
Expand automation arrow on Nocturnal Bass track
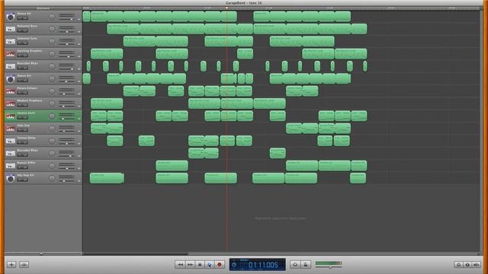pyautogui.click(x=79, y=32)
